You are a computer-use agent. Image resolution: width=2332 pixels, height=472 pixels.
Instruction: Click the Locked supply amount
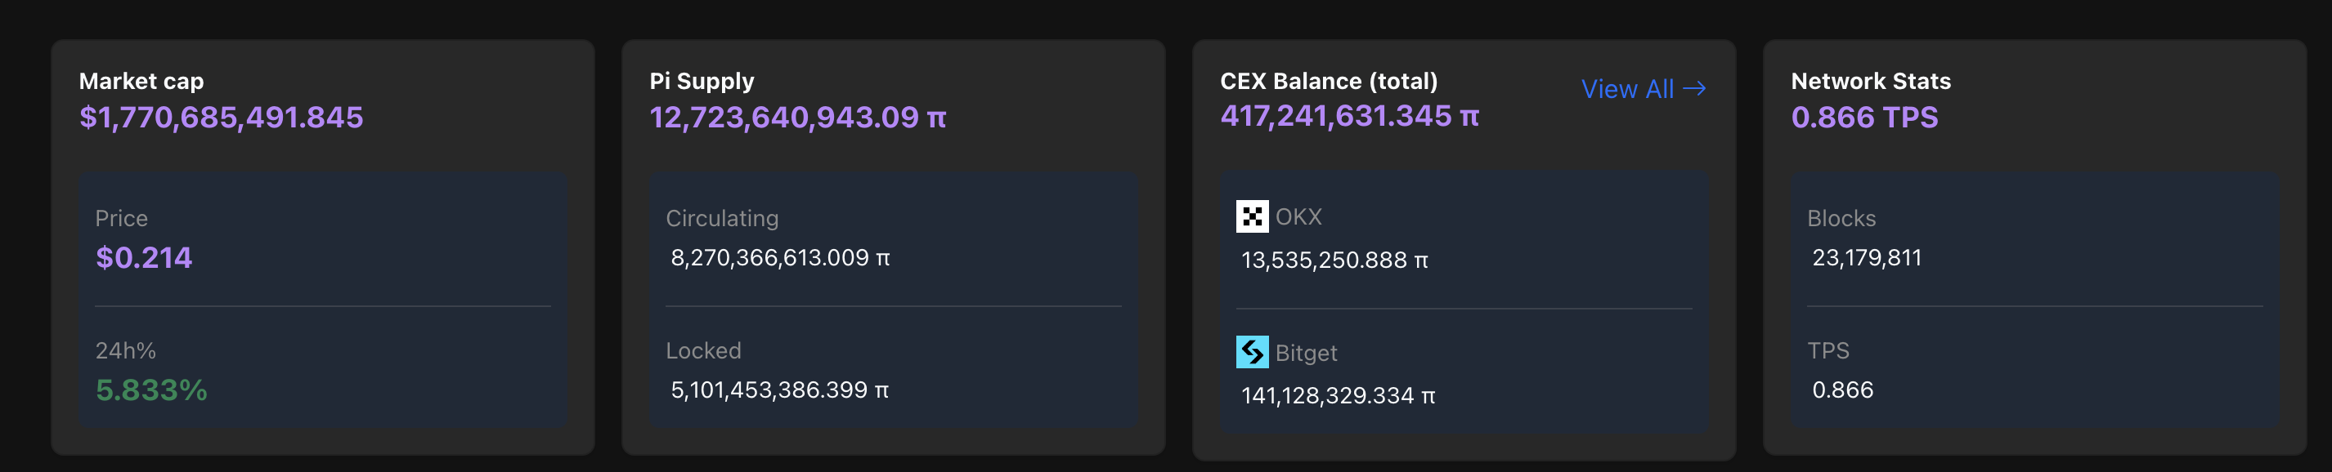[x=778, y=390]
